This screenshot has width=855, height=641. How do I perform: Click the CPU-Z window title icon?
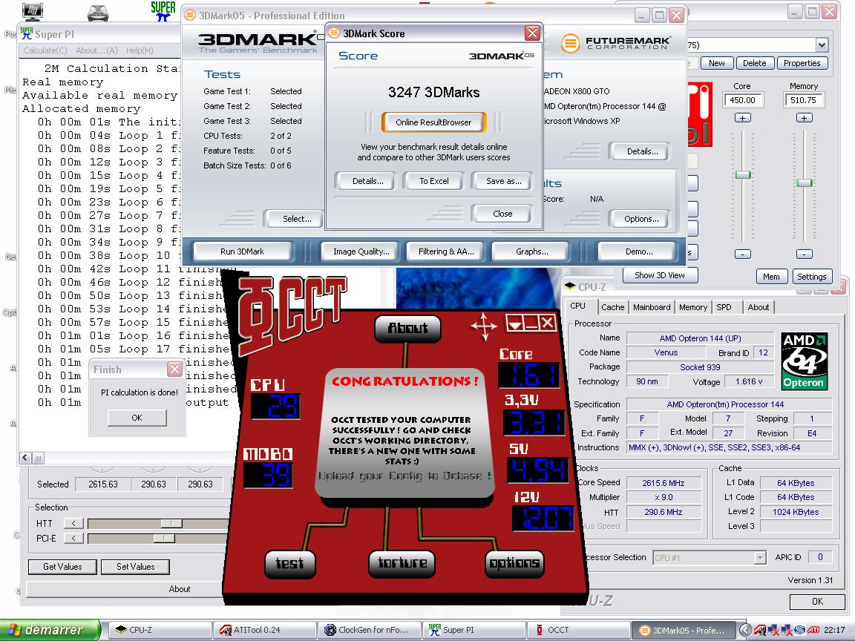570,286
